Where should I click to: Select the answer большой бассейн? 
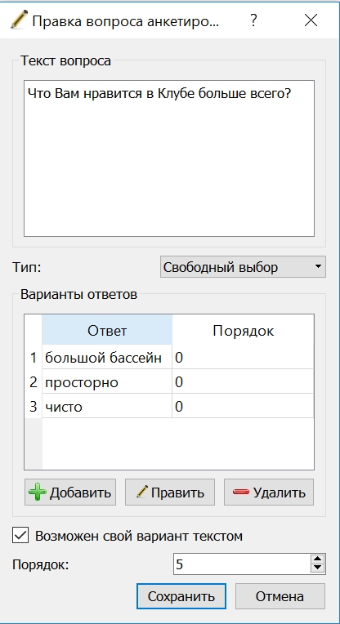pyautogui.click(x=107, y=358)
